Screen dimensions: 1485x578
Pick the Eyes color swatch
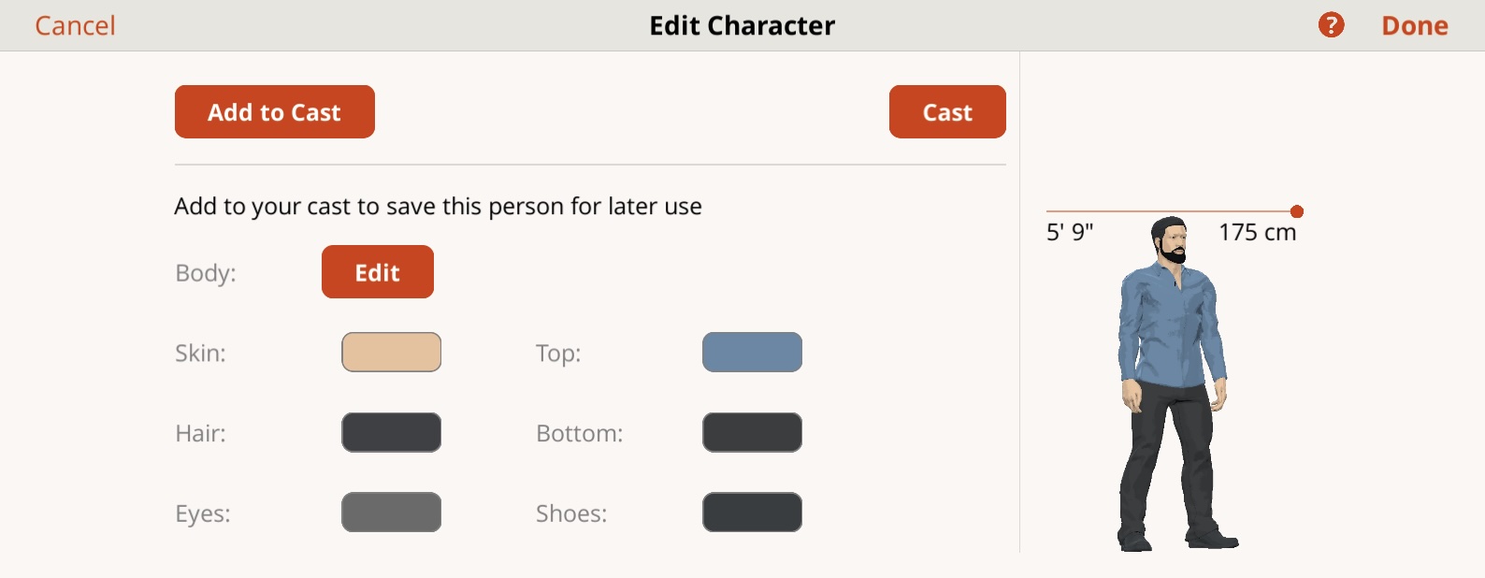pos(391,513)
